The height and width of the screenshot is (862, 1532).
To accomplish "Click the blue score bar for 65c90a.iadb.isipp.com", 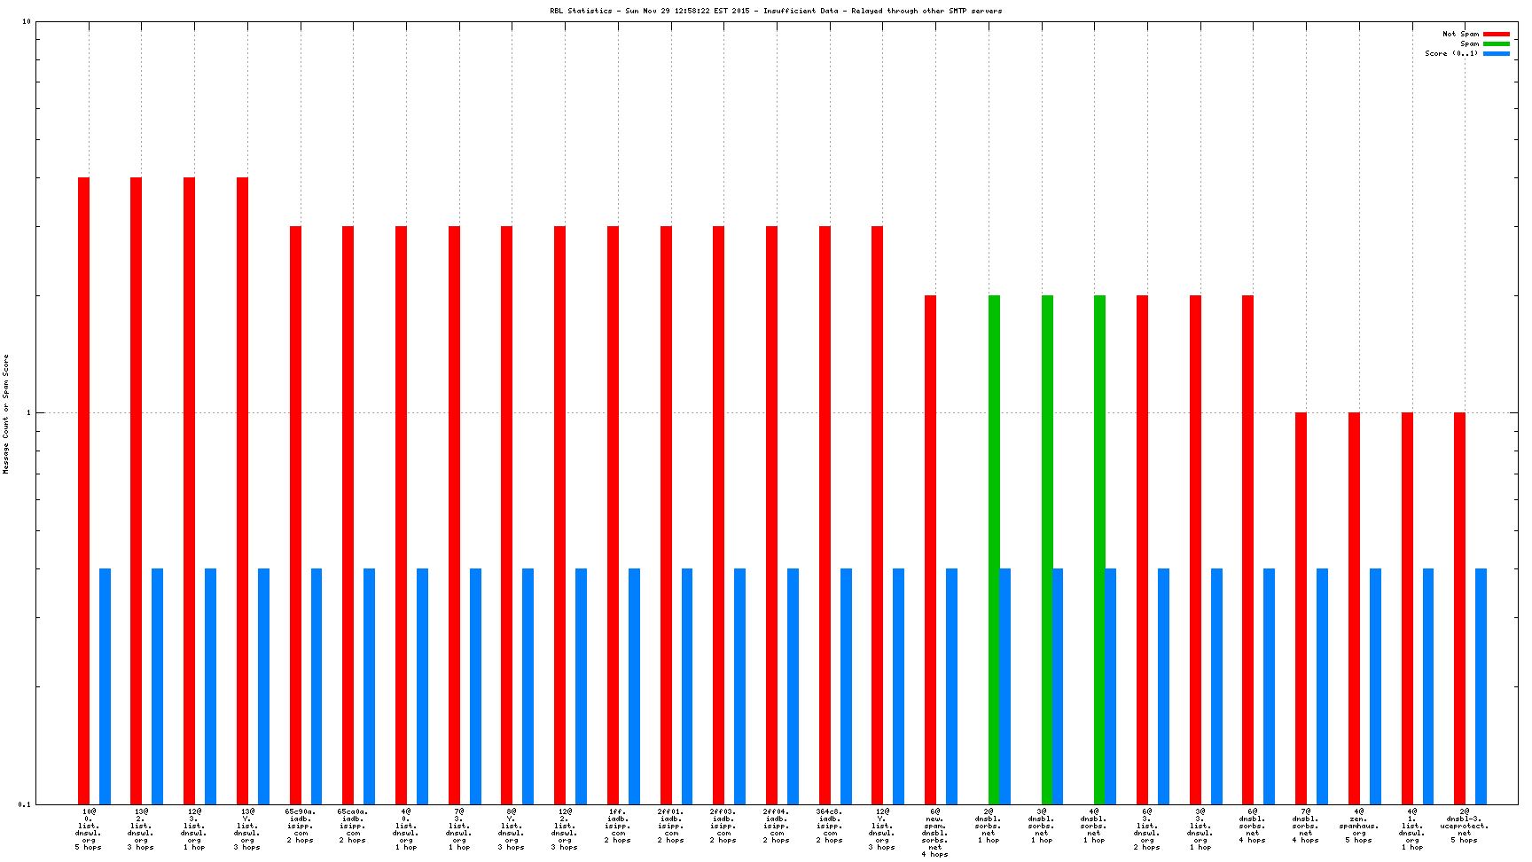I will coord(317,686).
